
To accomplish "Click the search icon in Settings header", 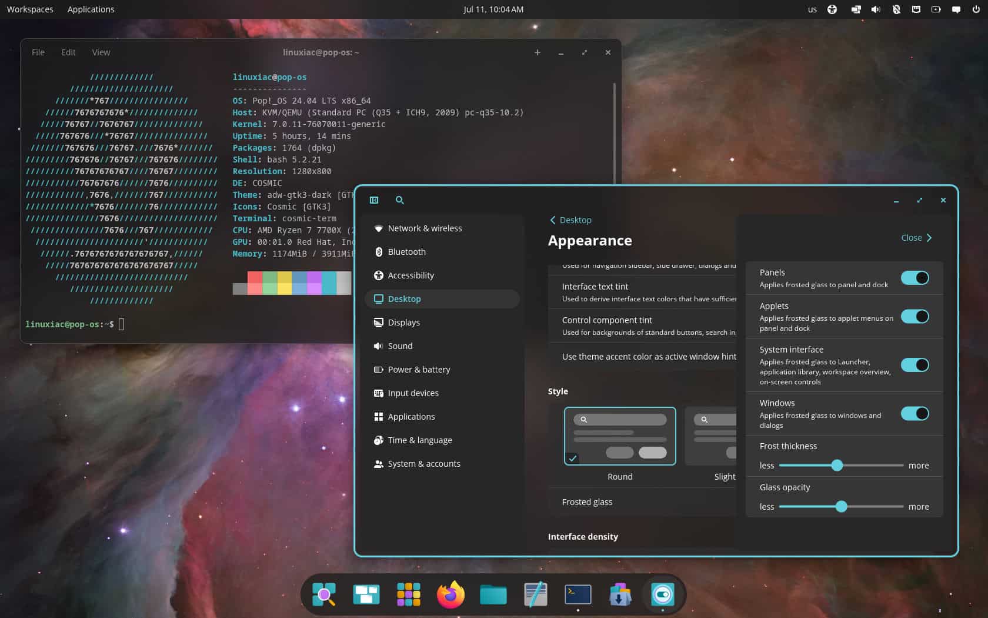I will click(x=400, y=200).
